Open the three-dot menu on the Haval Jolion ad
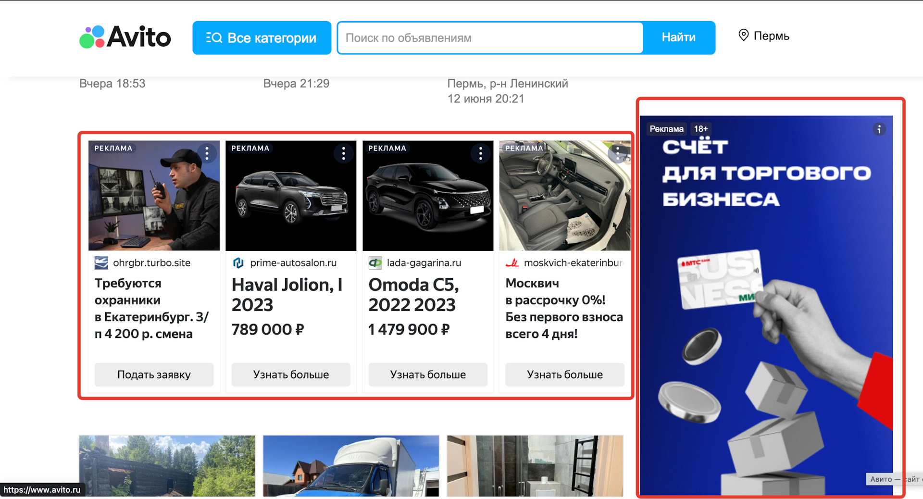Screen dimensions: 923x499 344,153
